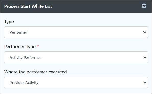Click the chevron arrow in the Type field
This screenshot has height=94, width=152.
tap(145, 32)
